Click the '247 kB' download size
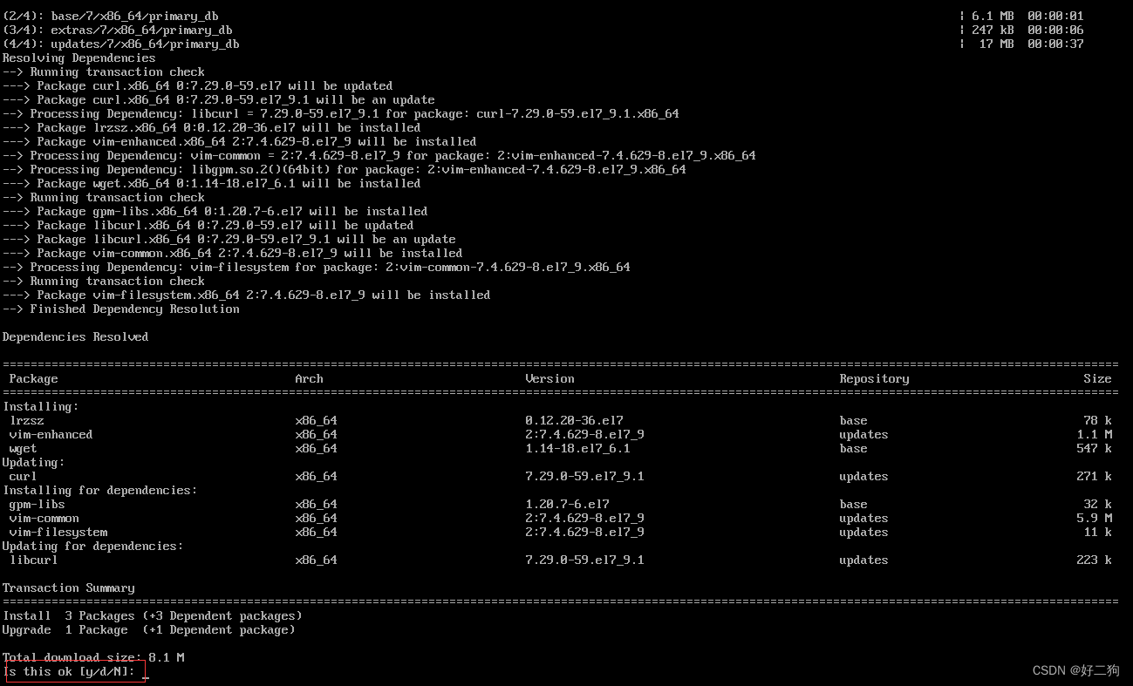The width and height of the screenshot is (1133, 686). (993, 31)
